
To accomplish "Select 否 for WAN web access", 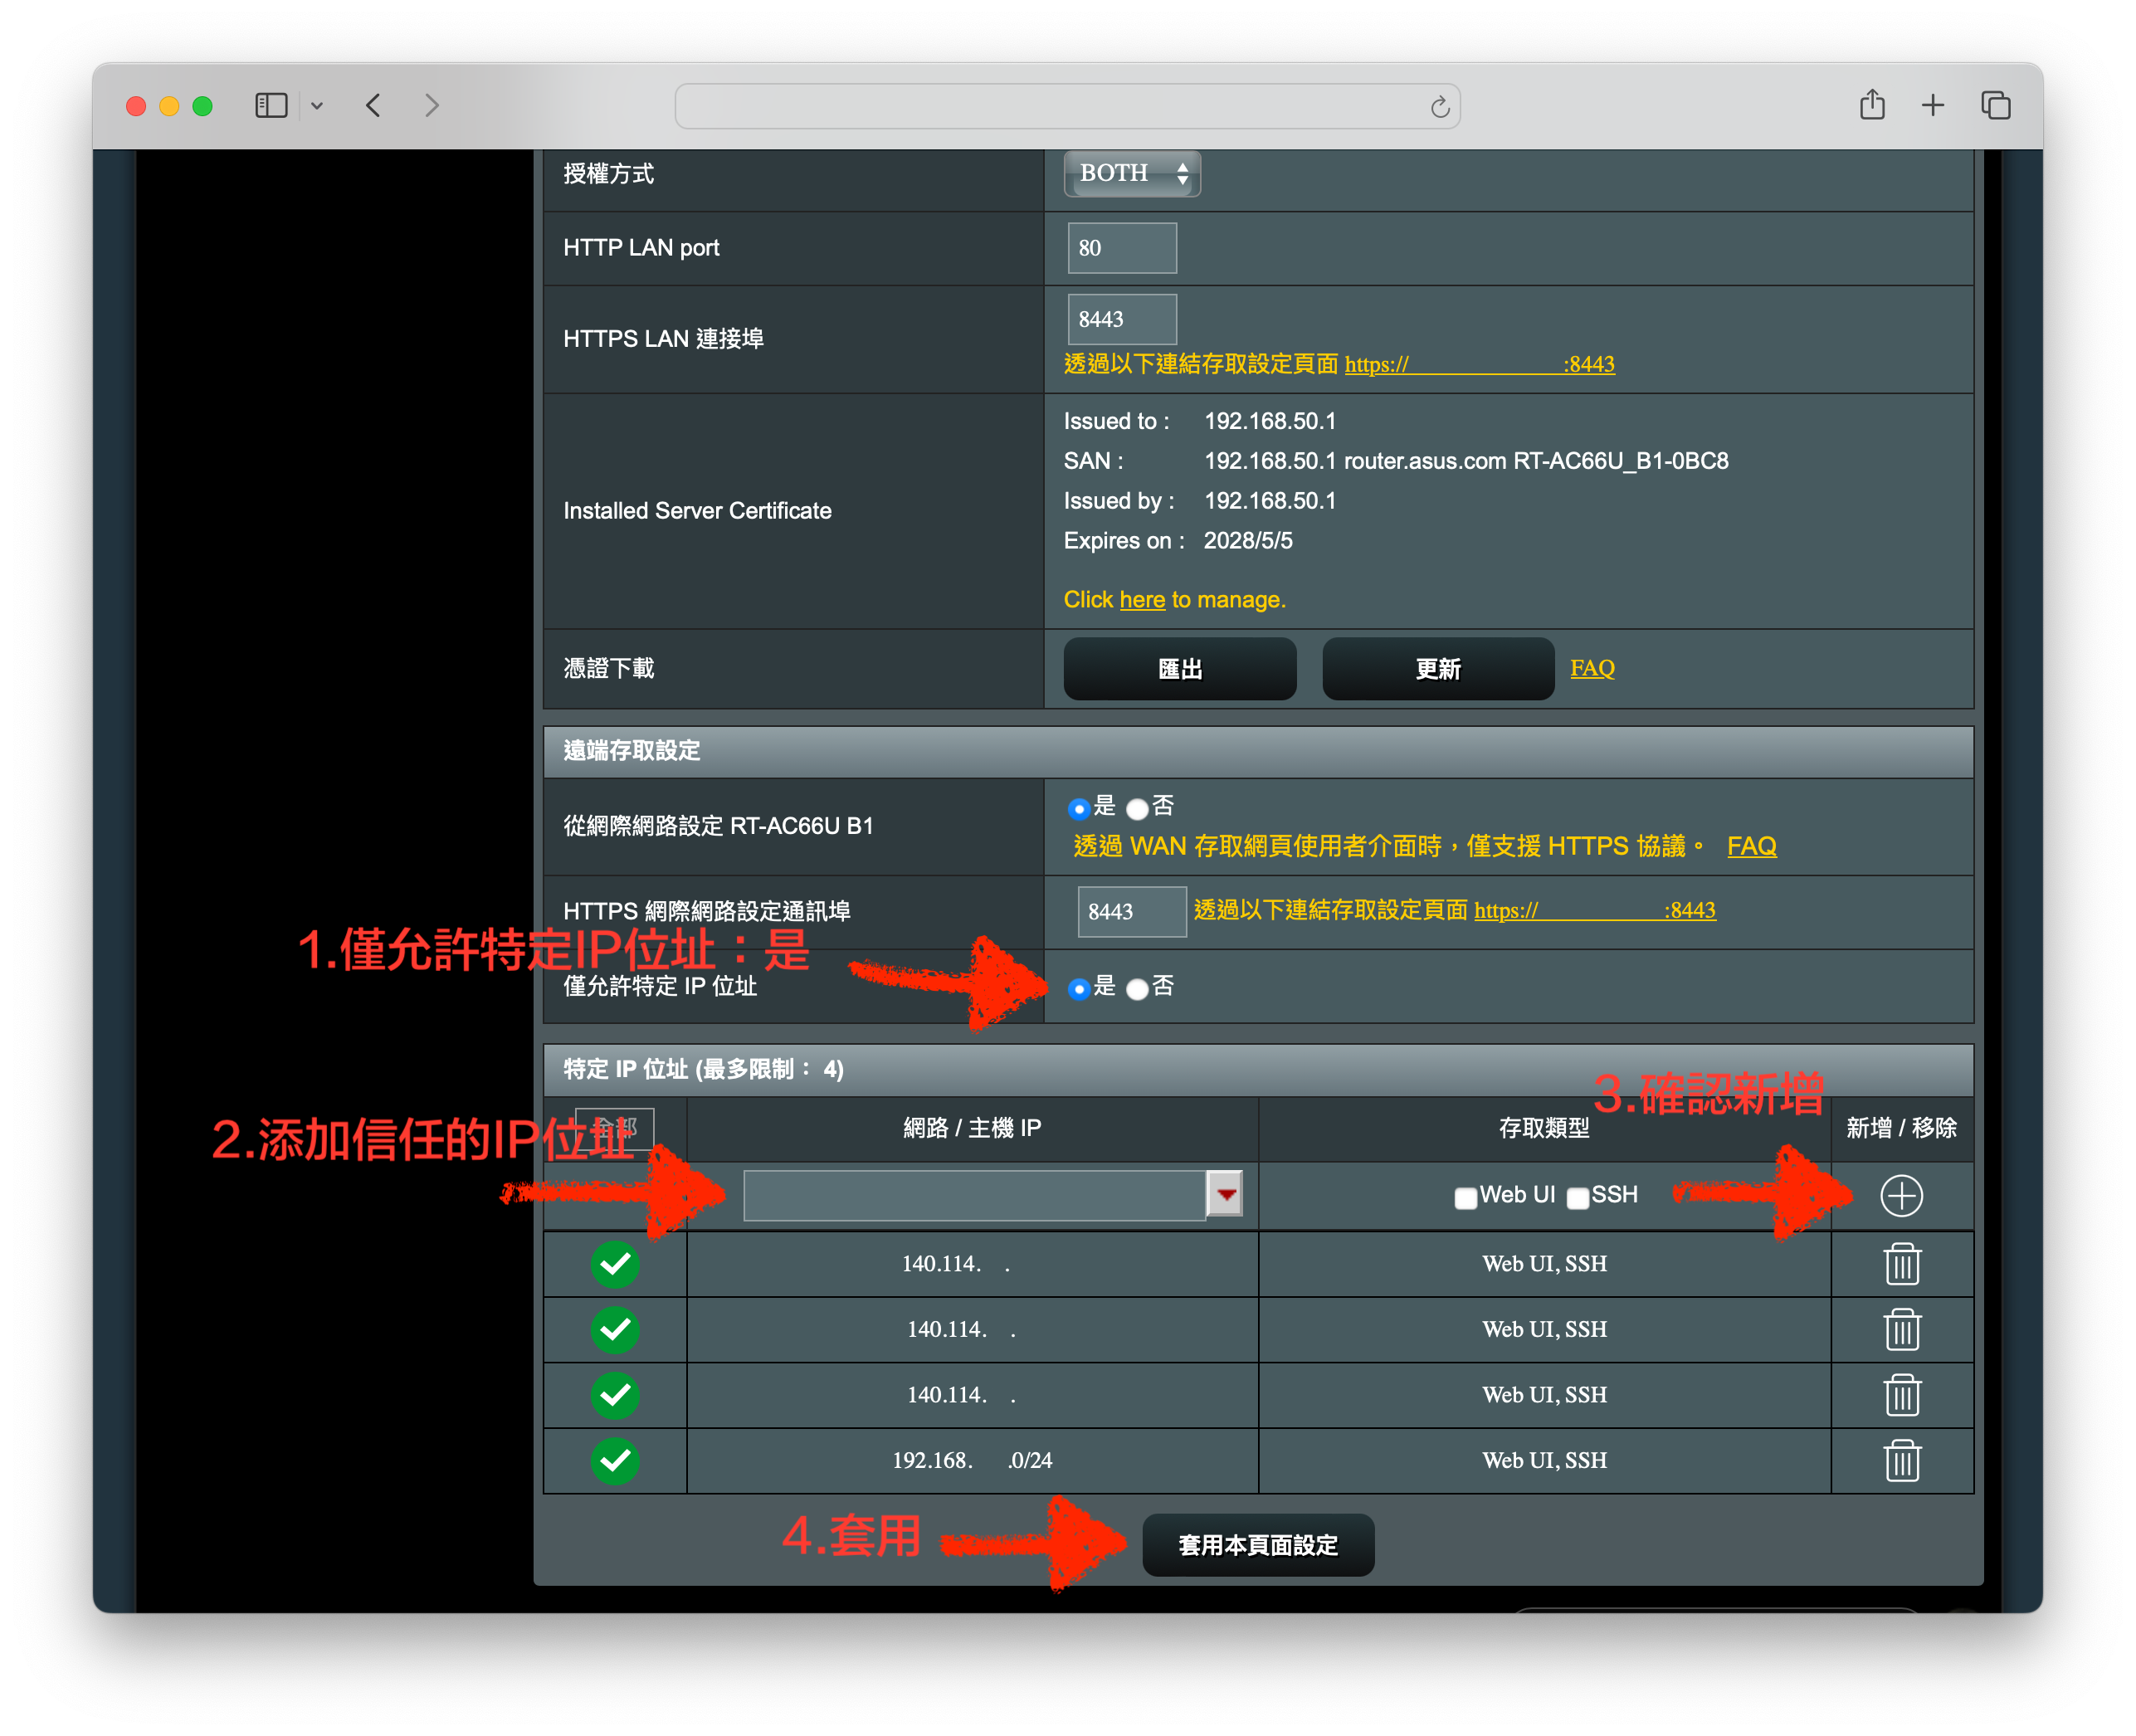I will pos(1137,809).
